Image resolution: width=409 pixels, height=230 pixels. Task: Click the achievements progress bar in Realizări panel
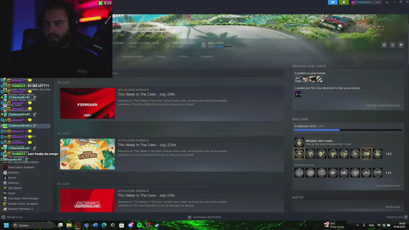point(348,130)
